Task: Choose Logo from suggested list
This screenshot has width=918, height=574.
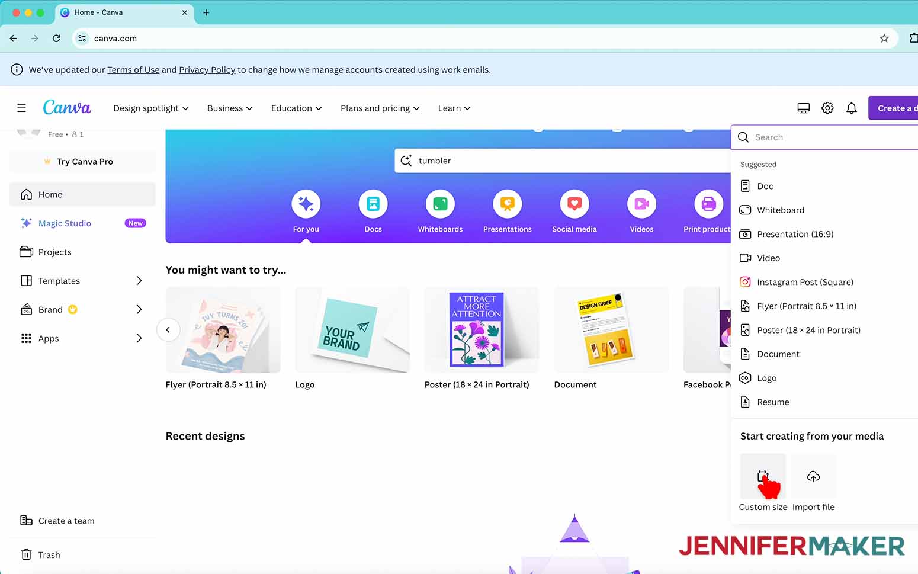Action: tap(824, 378)
